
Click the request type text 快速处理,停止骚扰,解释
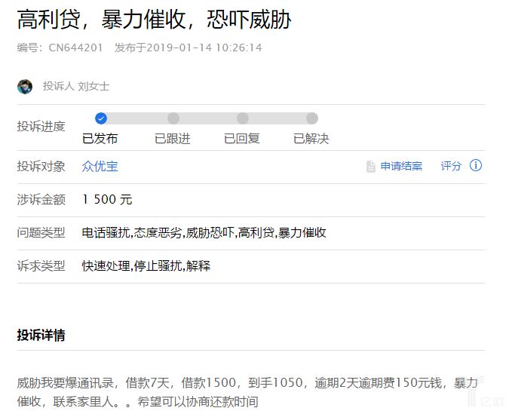tap(146, 266)
